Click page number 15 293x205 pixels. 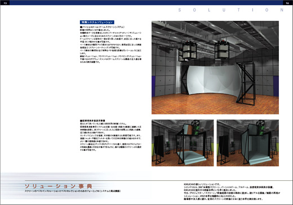pos(5,3)
